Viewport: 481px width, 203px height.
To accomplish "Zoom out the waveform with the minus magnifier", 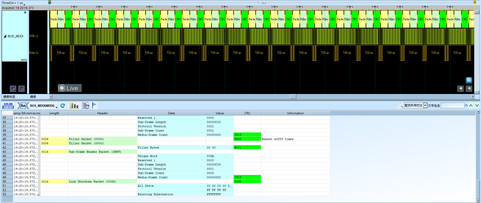I will (460, 89).
